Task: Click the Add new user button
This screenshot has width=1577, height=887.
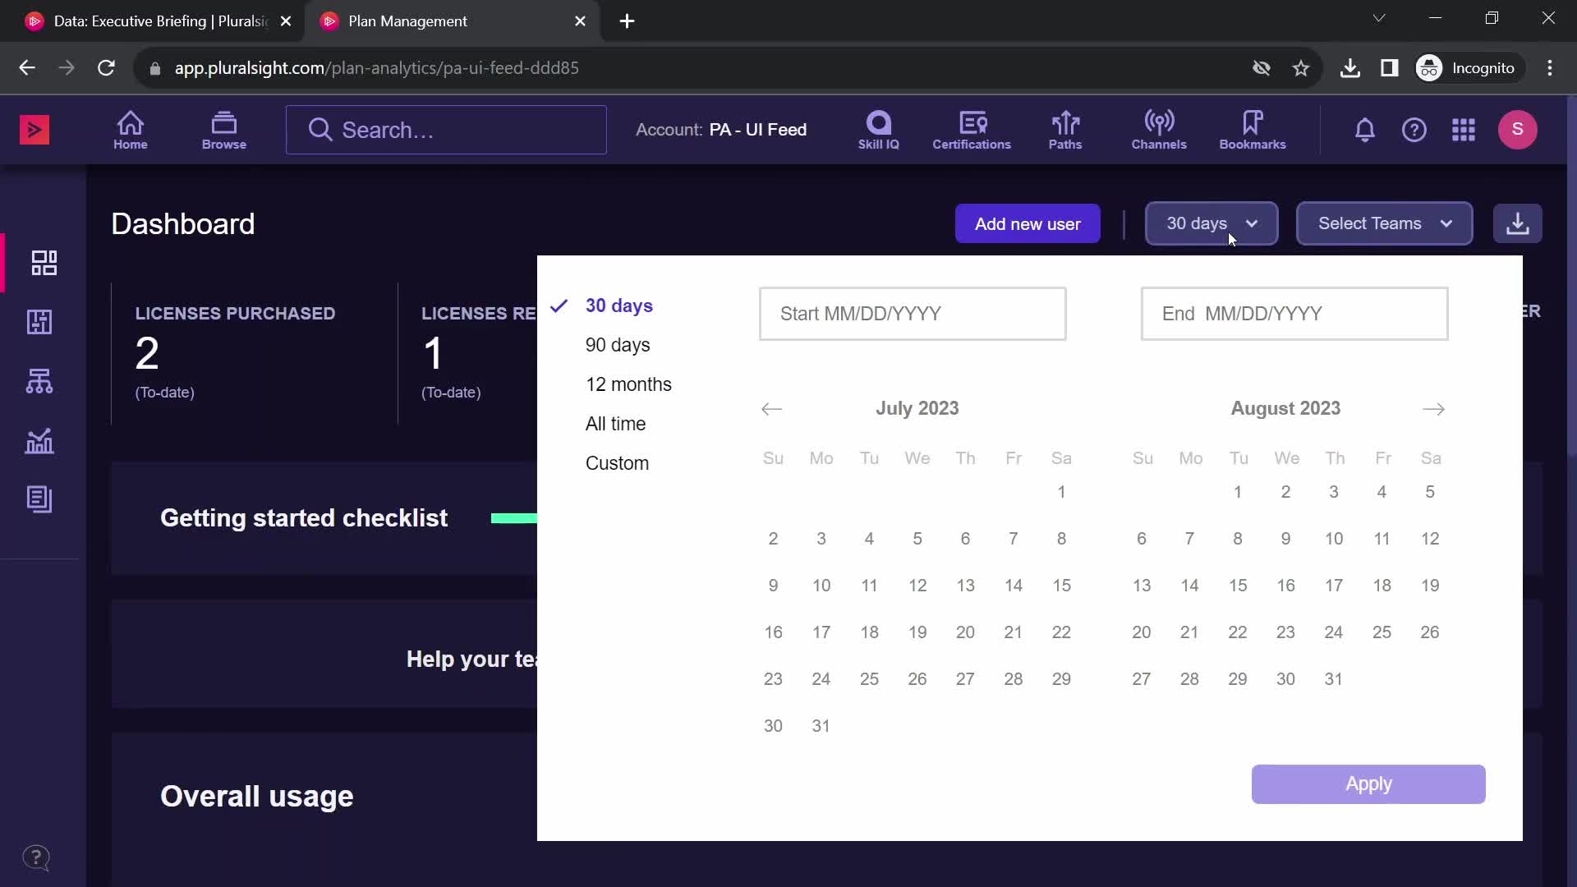Action: [1028, 223]
